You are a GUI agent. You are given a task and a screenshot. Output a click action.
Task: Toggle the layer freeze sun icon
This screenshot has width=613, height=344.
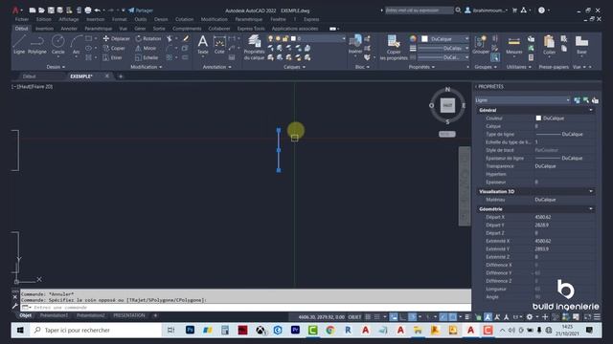pyautogui.click(x=278, y=38)
